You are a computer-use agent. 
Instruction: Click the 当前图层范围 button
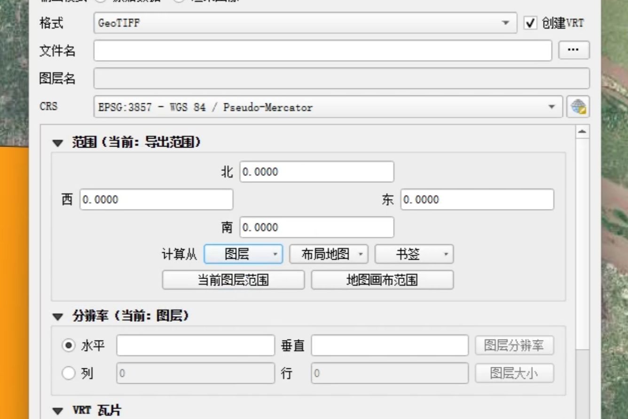234,279
